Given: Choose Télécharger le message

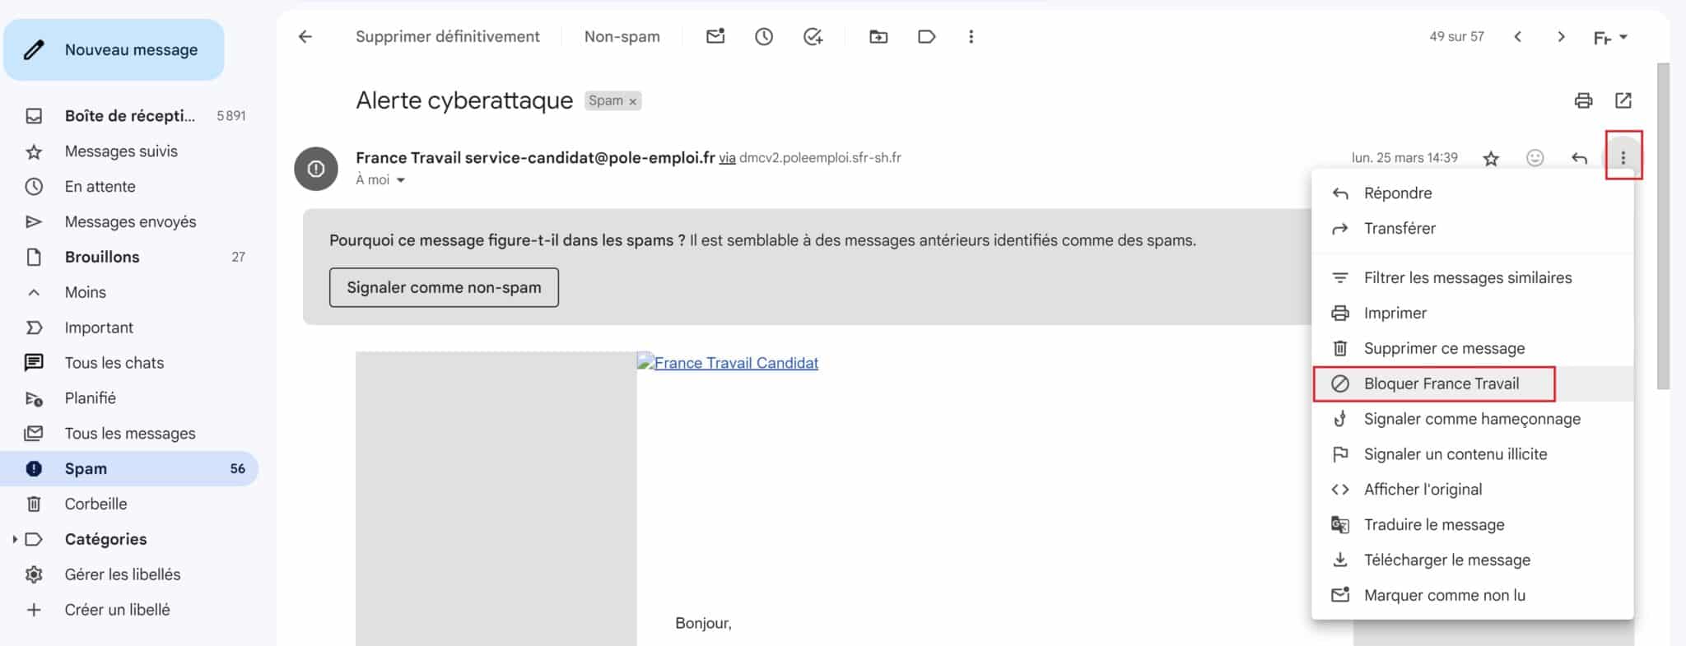Looking at the screenshot, I should click(1472, 561).
